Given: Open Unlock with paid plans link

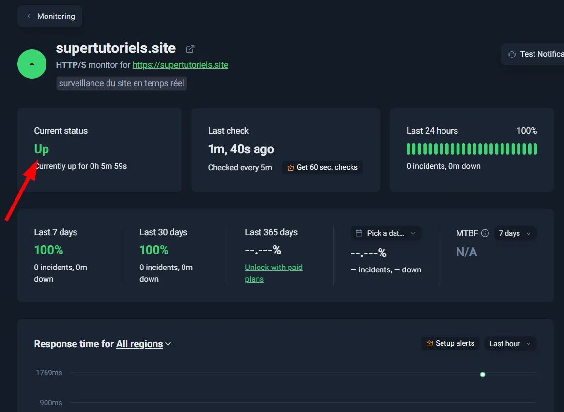Looking at the screenshot, I should 274,273.
